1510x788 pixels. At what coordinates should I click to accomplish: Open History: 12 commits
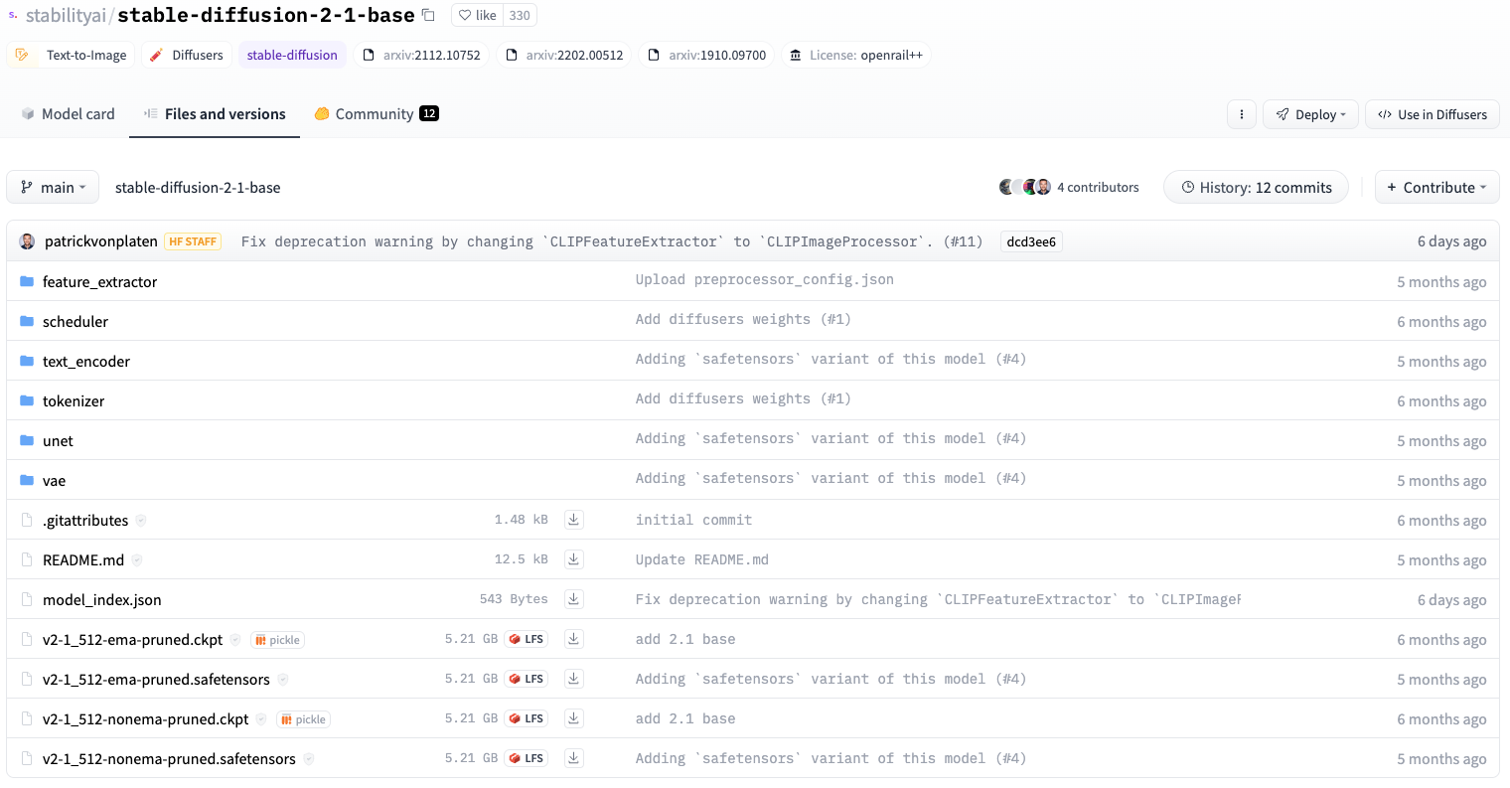point(1256,187)
